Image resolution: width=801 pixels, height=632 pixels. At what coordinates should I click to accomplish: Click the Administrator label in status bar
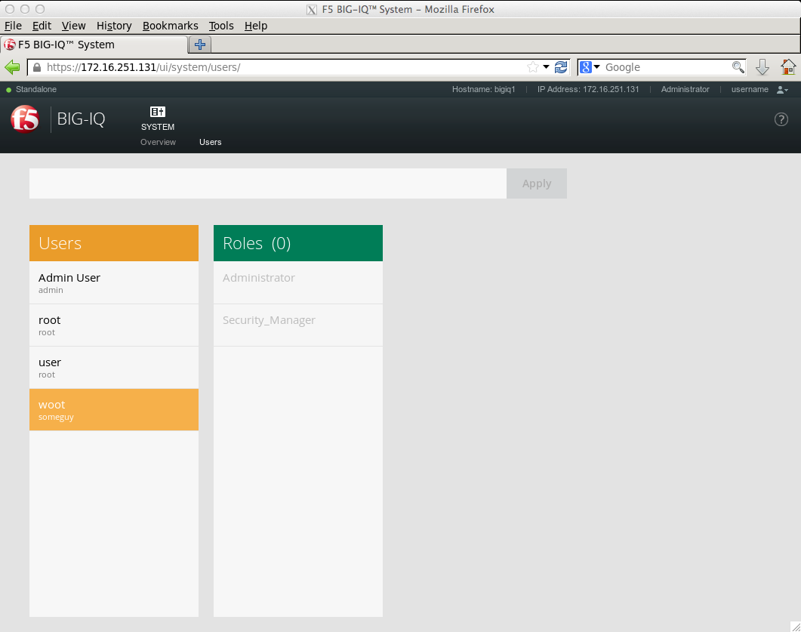point(685,89)
